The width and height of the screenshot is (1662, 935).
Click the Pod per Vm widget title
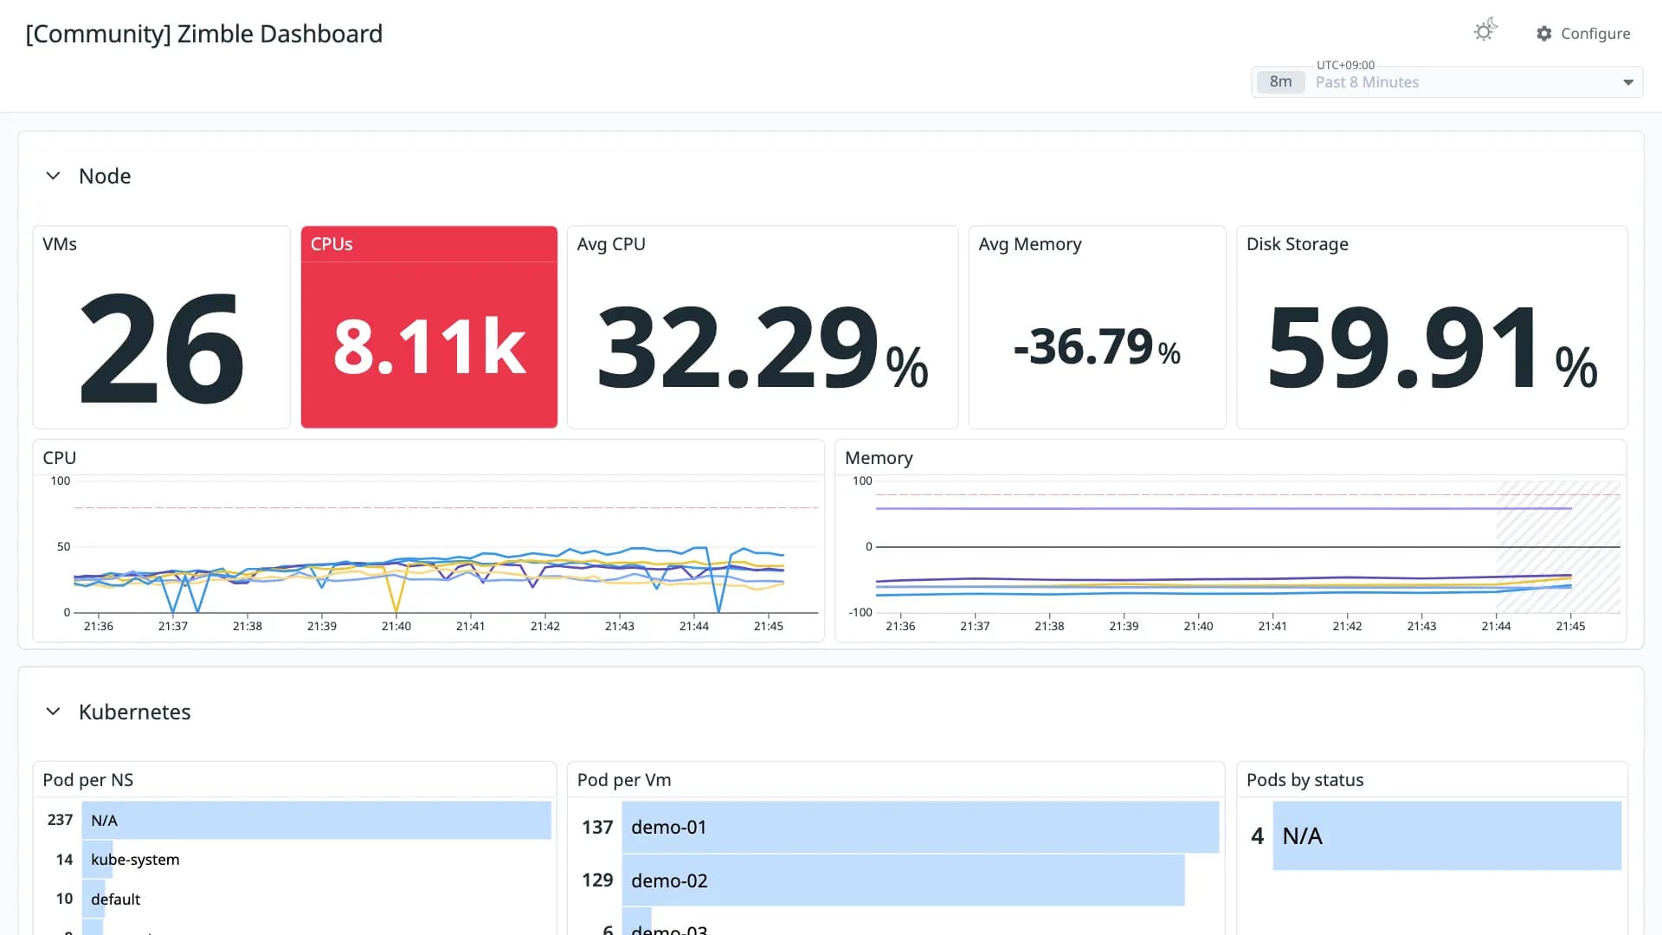(624, 780)
